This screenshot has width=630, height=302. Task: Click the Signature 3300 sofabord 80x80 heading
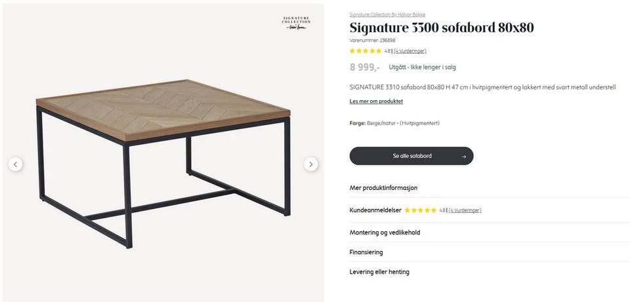(x=441, y=28)
